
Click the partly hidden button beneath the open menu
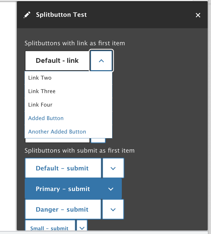[57, 141]
